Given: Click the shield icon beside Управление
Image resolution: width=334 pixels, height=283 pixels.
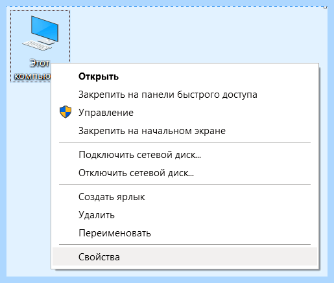Looking at the screenshot, I should (66, 112).
